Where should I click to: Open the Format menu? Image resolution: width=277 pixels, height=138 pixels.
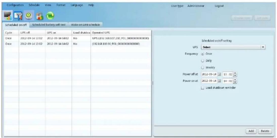pos(61,5)
